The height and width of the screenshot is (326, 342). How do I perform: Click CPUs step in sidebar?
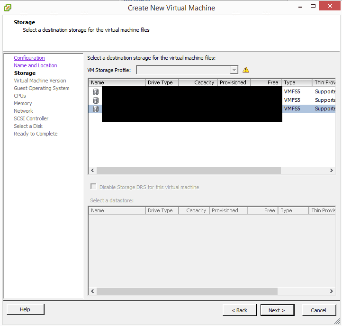pyautogui.click(x=20, y=96)
